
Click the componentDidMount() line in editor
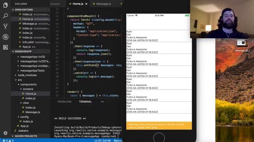[83, 16]
